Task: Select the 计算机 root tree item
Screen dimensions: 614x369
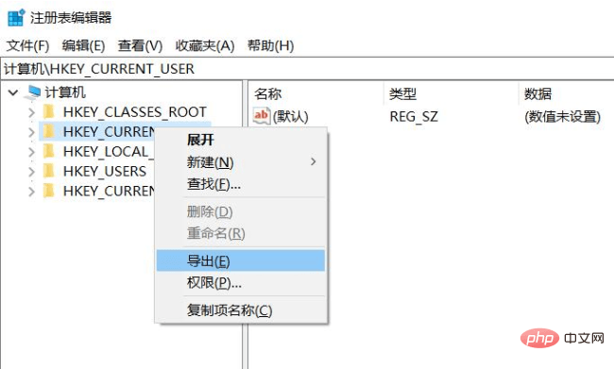Action: point(65,92)
